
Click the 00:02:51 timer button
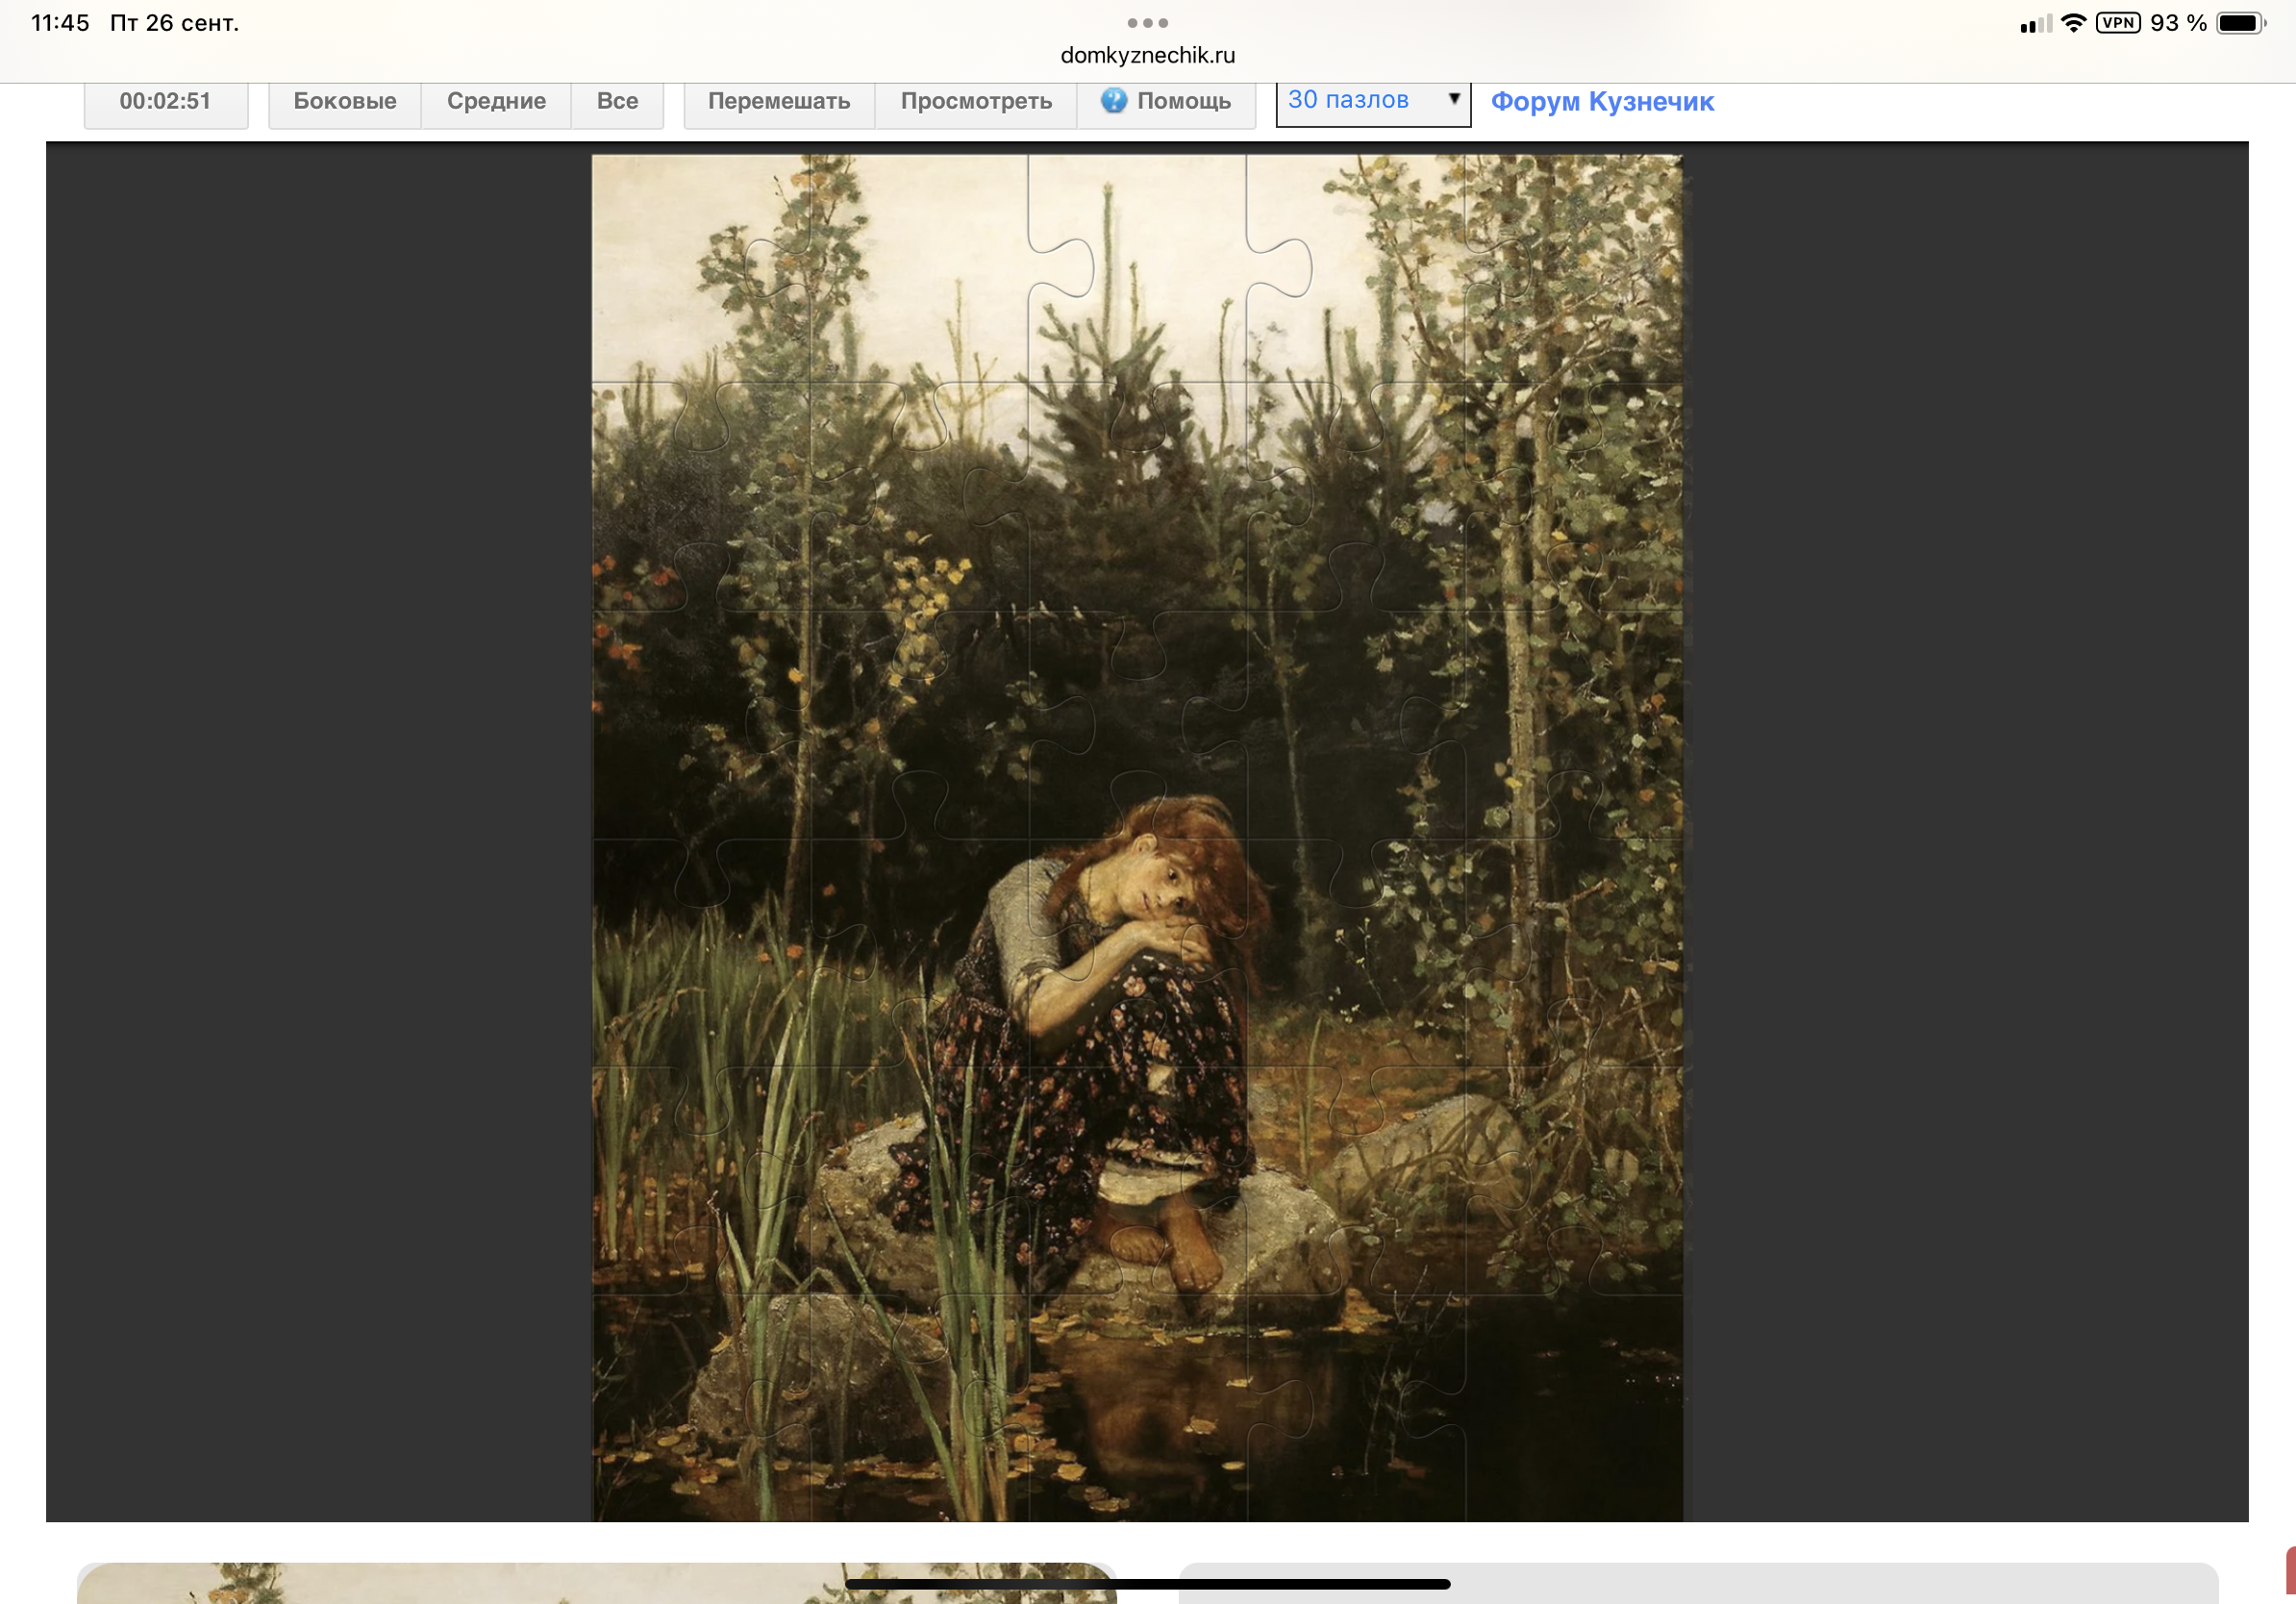pos(165,101)
